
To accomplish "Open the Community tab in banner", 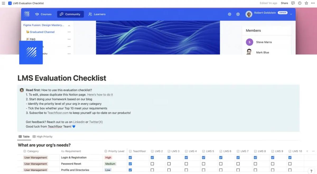I will 70,14.
